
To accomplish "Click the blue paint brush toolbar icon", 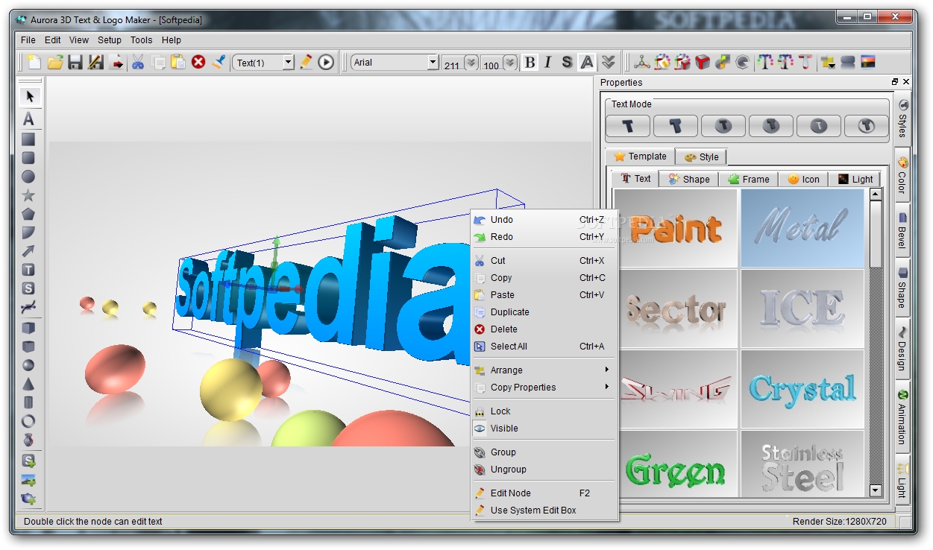I will pyautogui.click(x=219, y=63).
